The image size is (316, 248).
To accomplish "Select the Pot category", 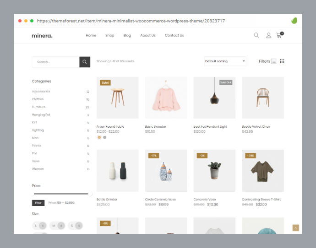I will point(34,153).
